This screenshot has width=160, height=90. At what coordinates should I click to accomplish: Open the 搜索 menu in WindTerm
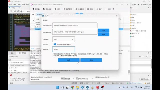click(x=19, y=4)
